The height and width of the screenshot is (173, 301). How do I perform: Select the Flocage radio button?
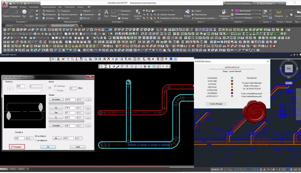[x=55, y=90]
